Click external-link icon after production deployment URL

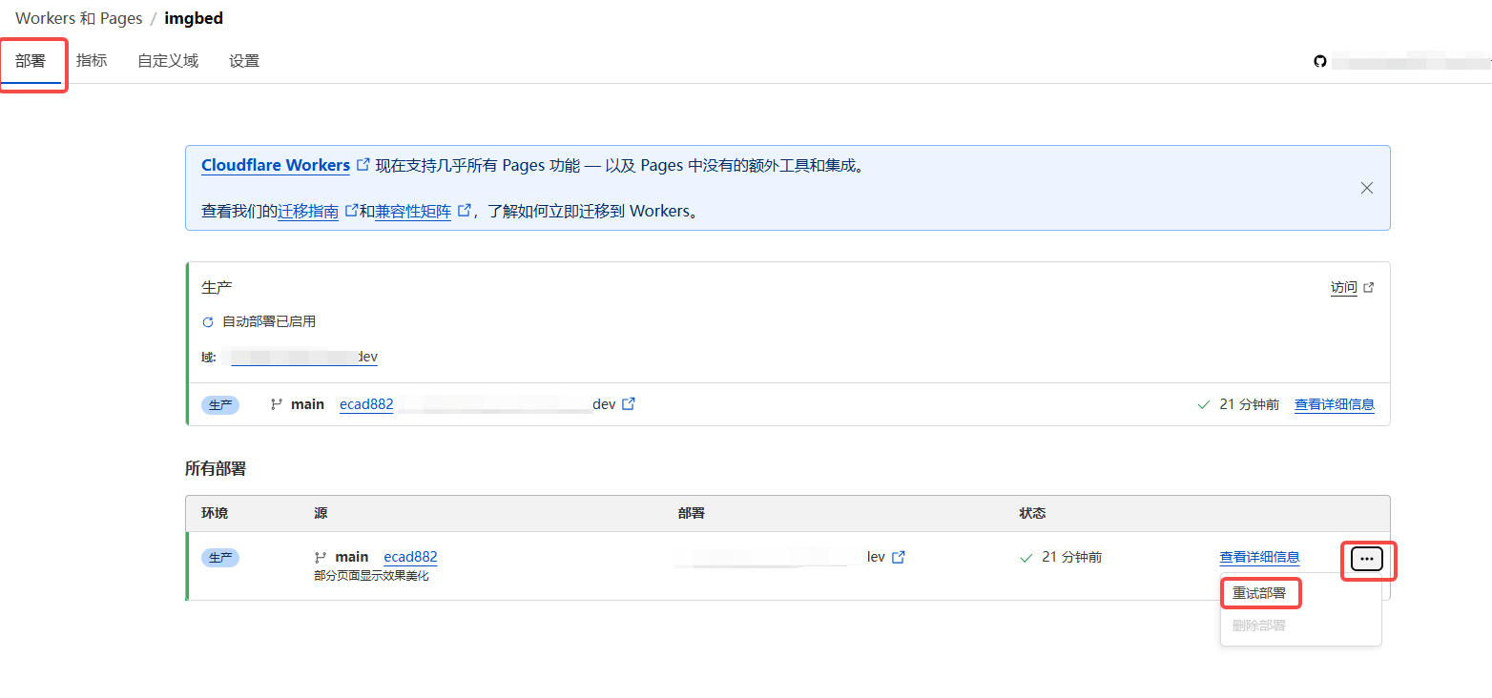(629, 404)
